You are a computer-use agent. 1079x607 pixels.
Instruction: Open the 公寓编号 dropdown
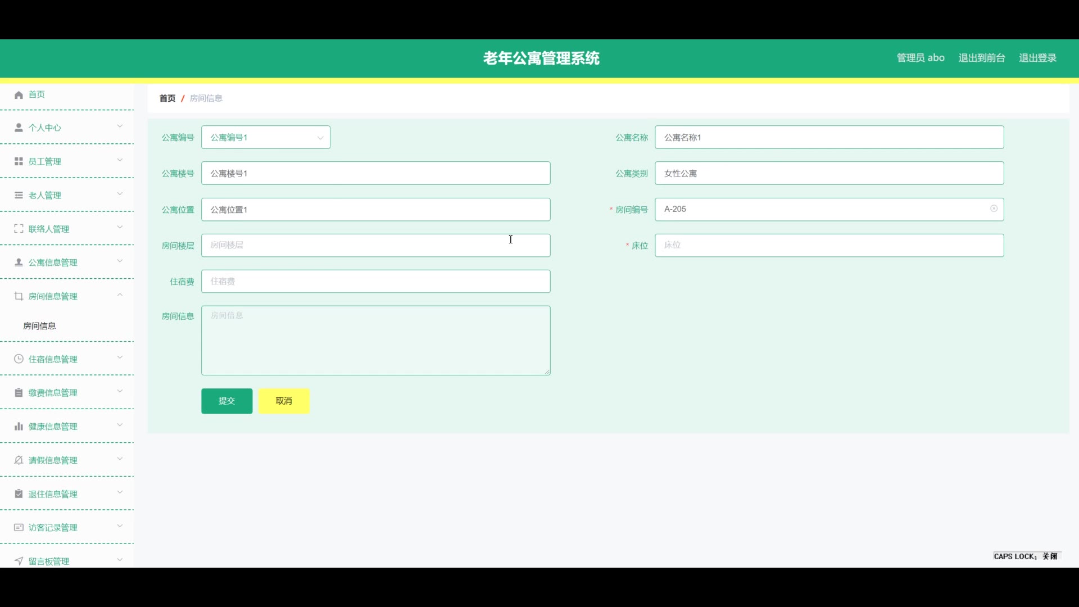click(x=265, y=138)
